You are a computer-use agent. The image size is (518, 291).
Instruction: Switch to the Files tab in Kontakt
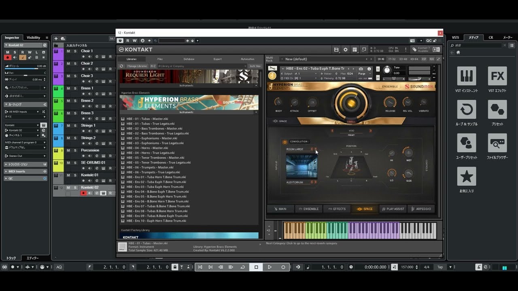click(x=160, y=59)
